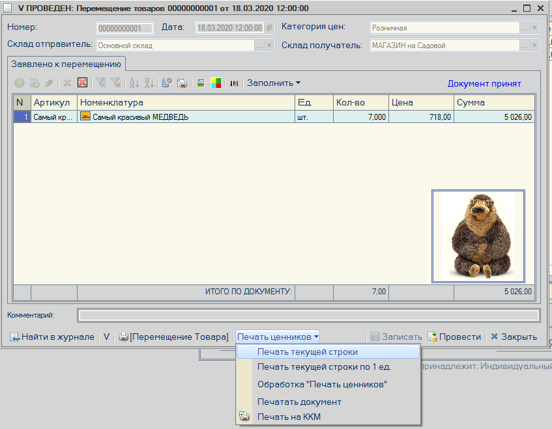Select Печать на ККМ menu item

point(328,417)
